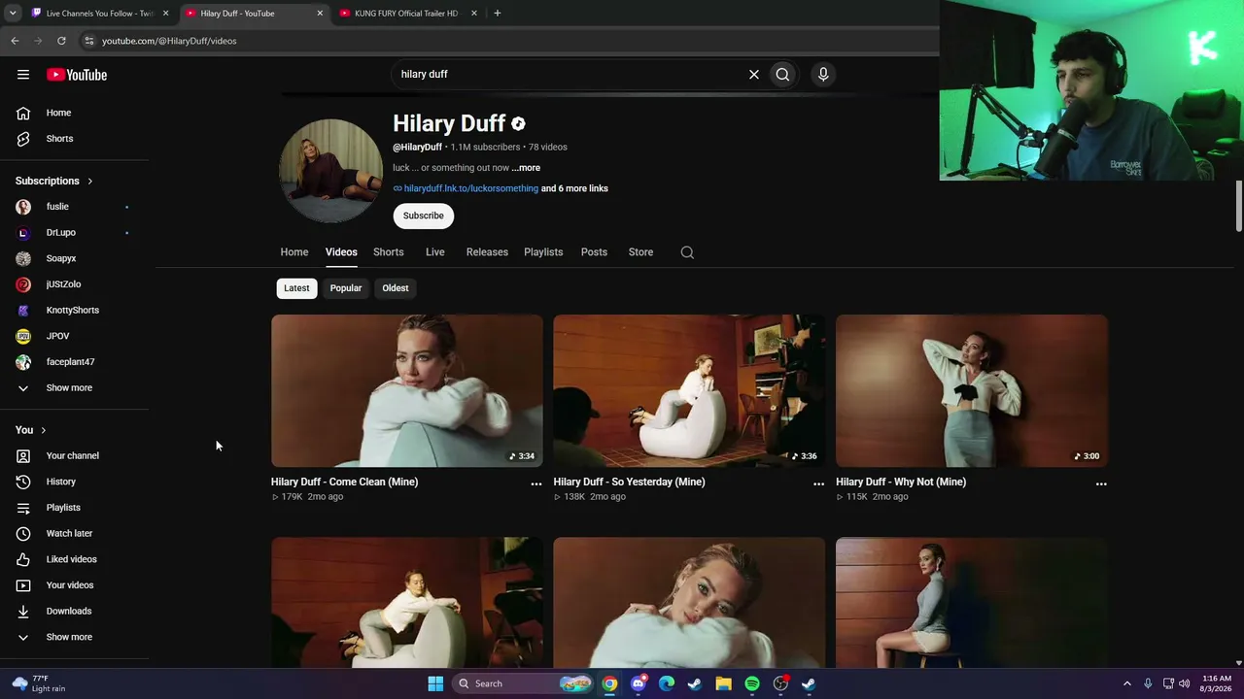Switch to the channel Home tab
Image resolution: width=1244 pixels, height=699 pixels.
pos(294,252)
